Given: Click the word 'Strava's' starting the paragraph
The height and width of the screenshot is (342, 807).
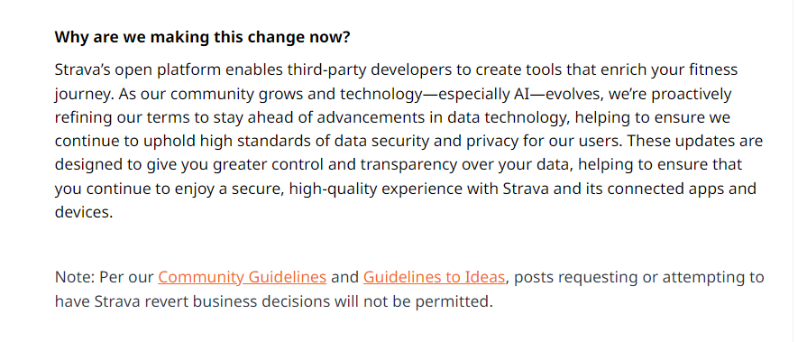Looking at the screenshot, I should [x=82, y=70].
